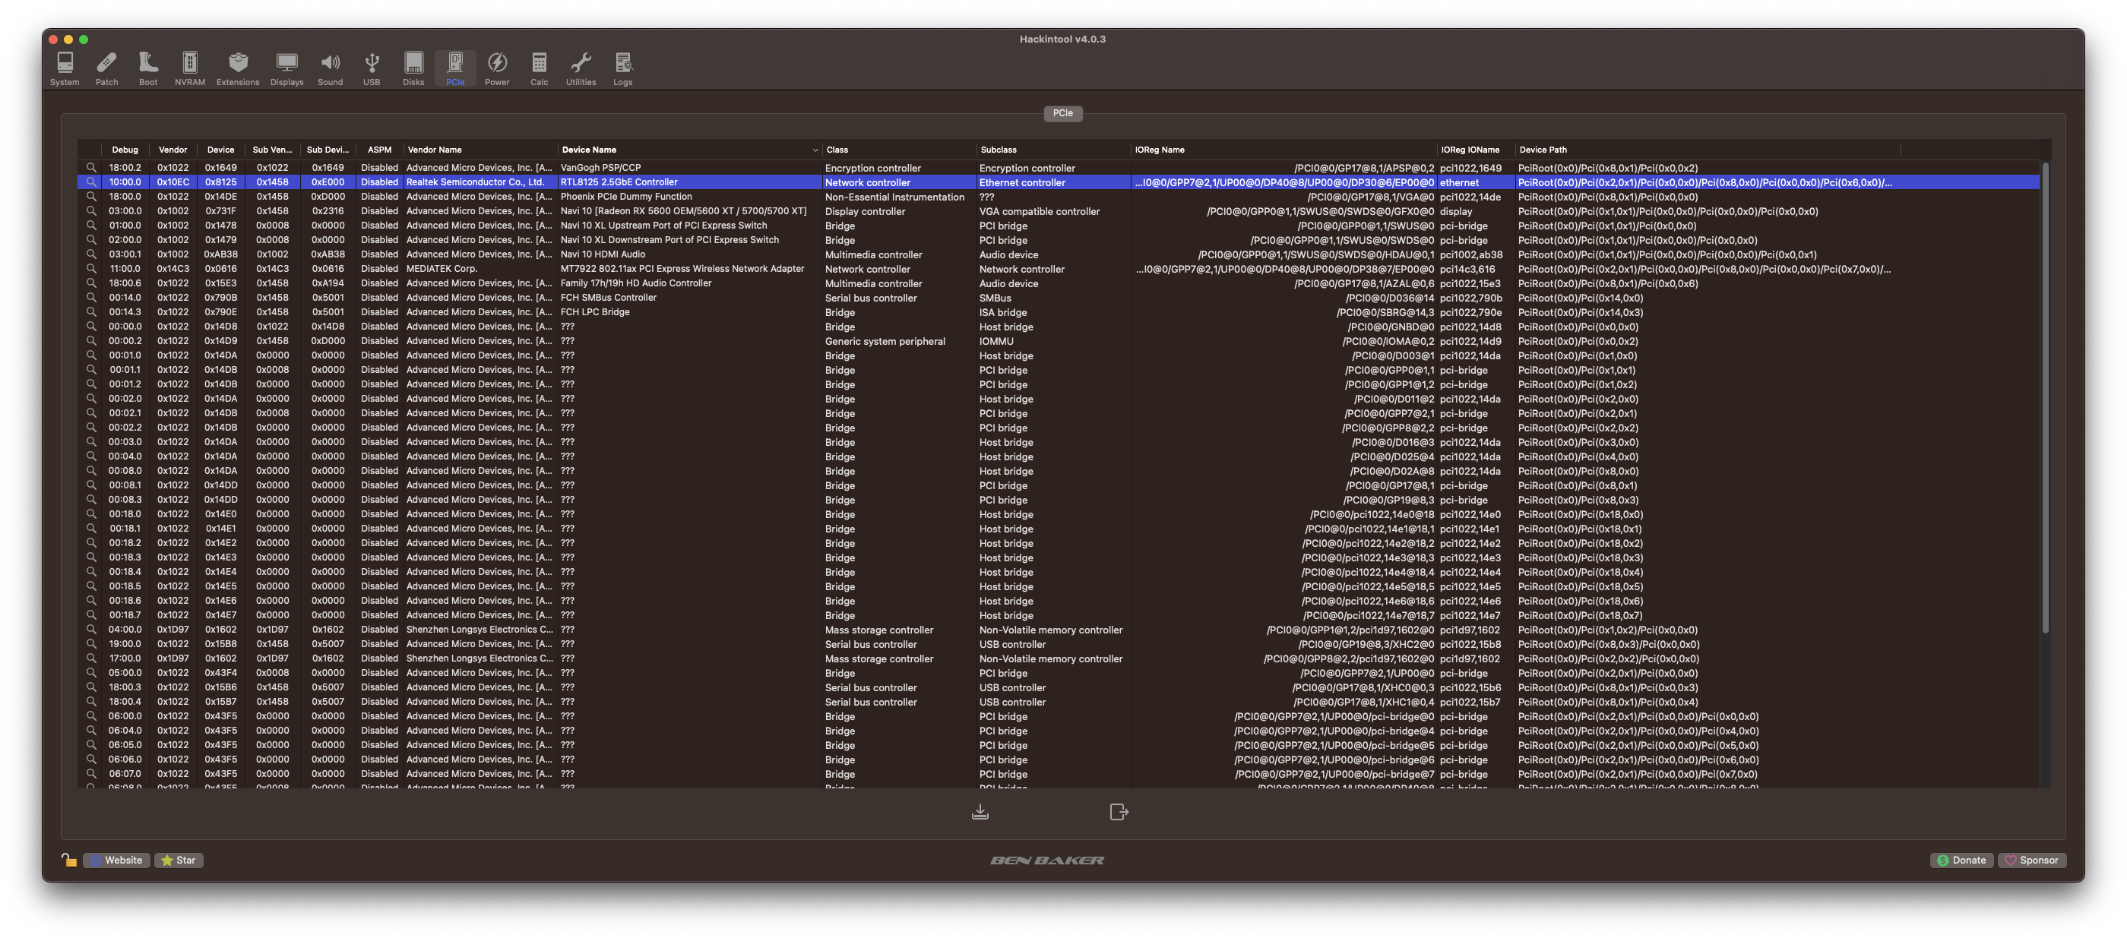This screenshot has width=2127, height=938.
Task: Open the Utilities section
Action: pos(581,68)
